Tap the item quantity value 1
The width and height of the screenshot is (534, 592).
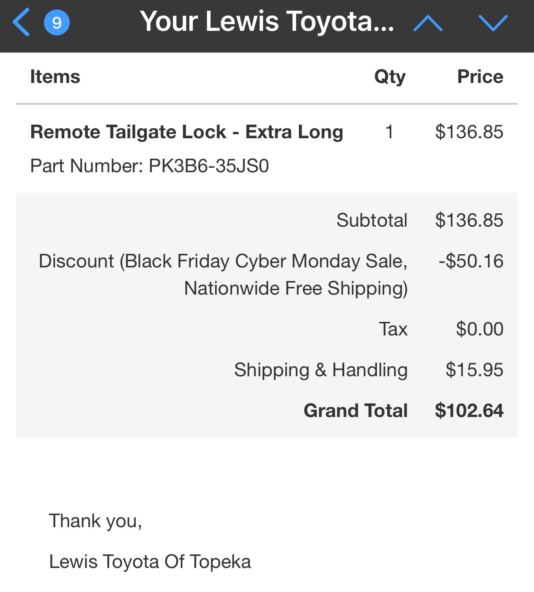(389, 132)
